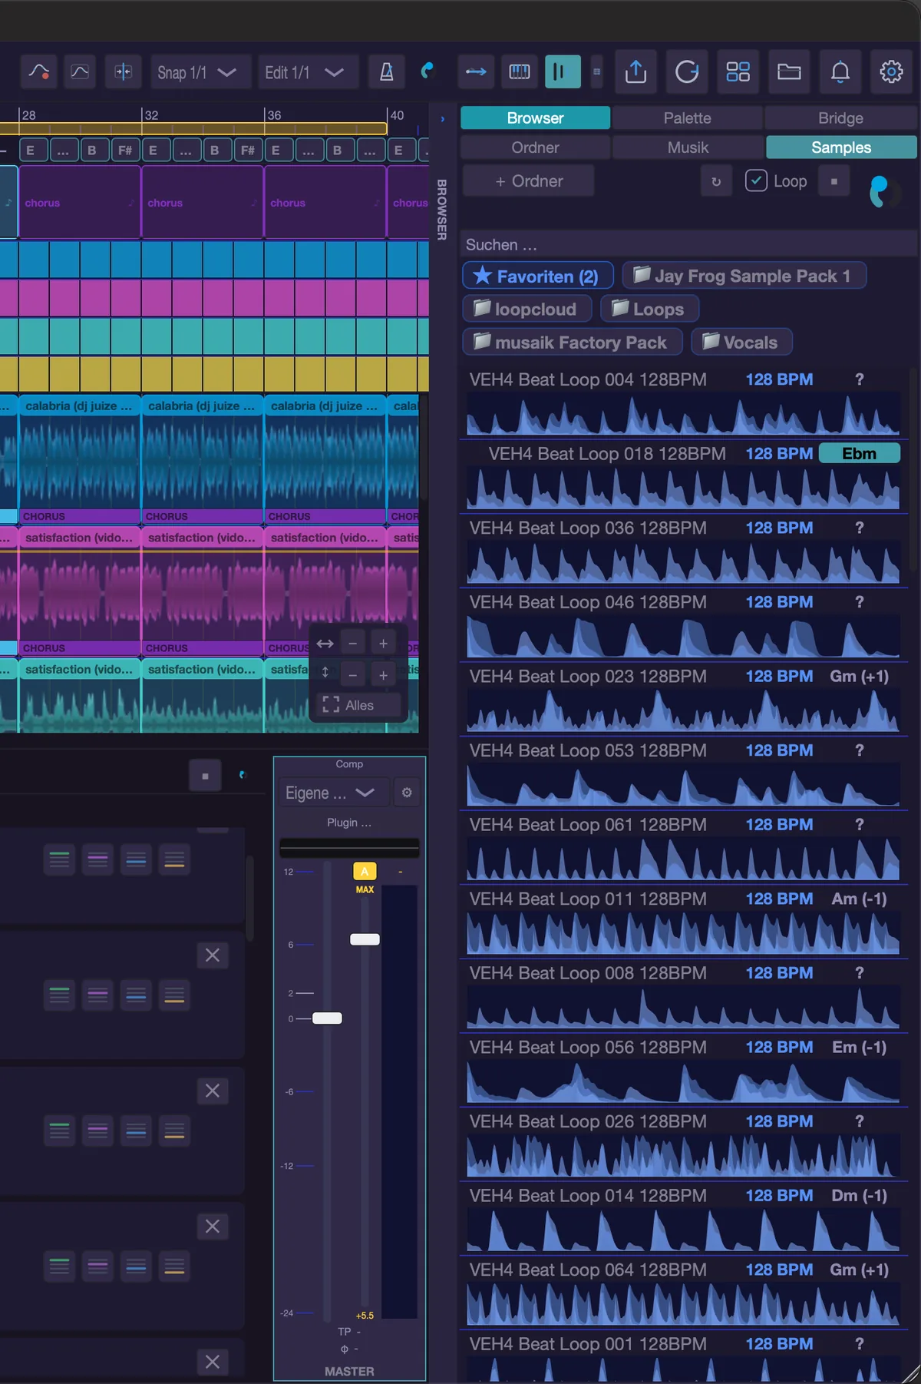Open the piano keyboard icon
The image size is (921, 1384).
520,72
